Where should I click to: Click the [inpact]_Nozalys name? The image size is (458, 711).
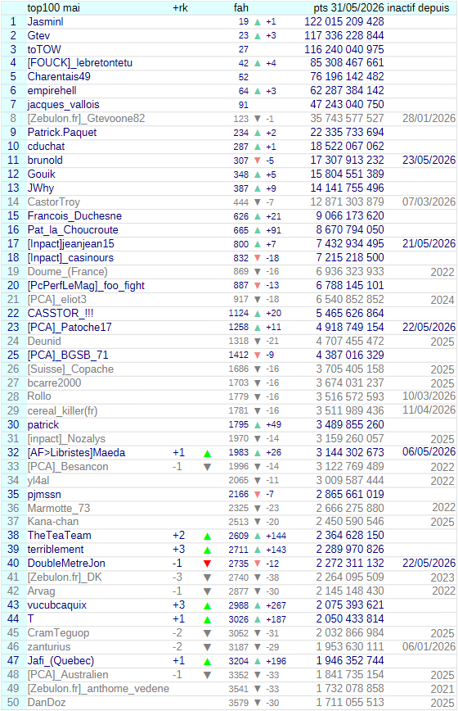[66, 439]
